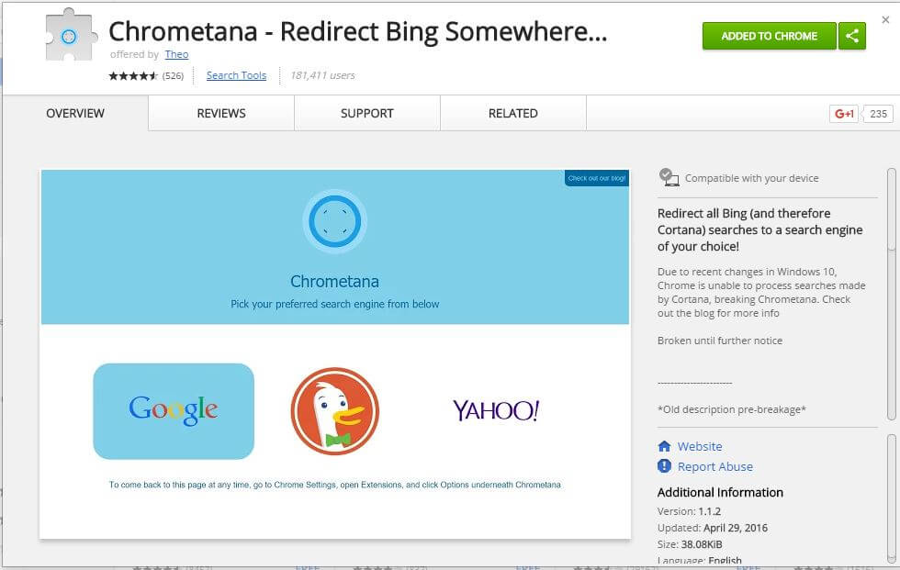This screenshot has width=900, height=570.
Task: Click the 'Size: 38.08KiB' entry
Action: click(690, 545)
